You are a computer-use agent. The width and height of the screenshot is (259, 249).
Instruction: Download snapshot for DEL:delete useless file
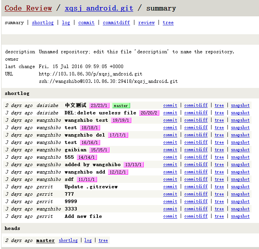(x=240, y=113)
